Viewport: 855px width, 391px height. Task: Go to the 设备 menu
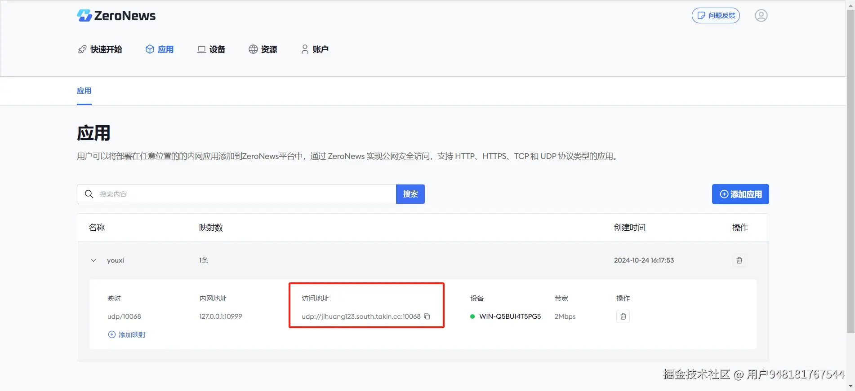(211, 49)
